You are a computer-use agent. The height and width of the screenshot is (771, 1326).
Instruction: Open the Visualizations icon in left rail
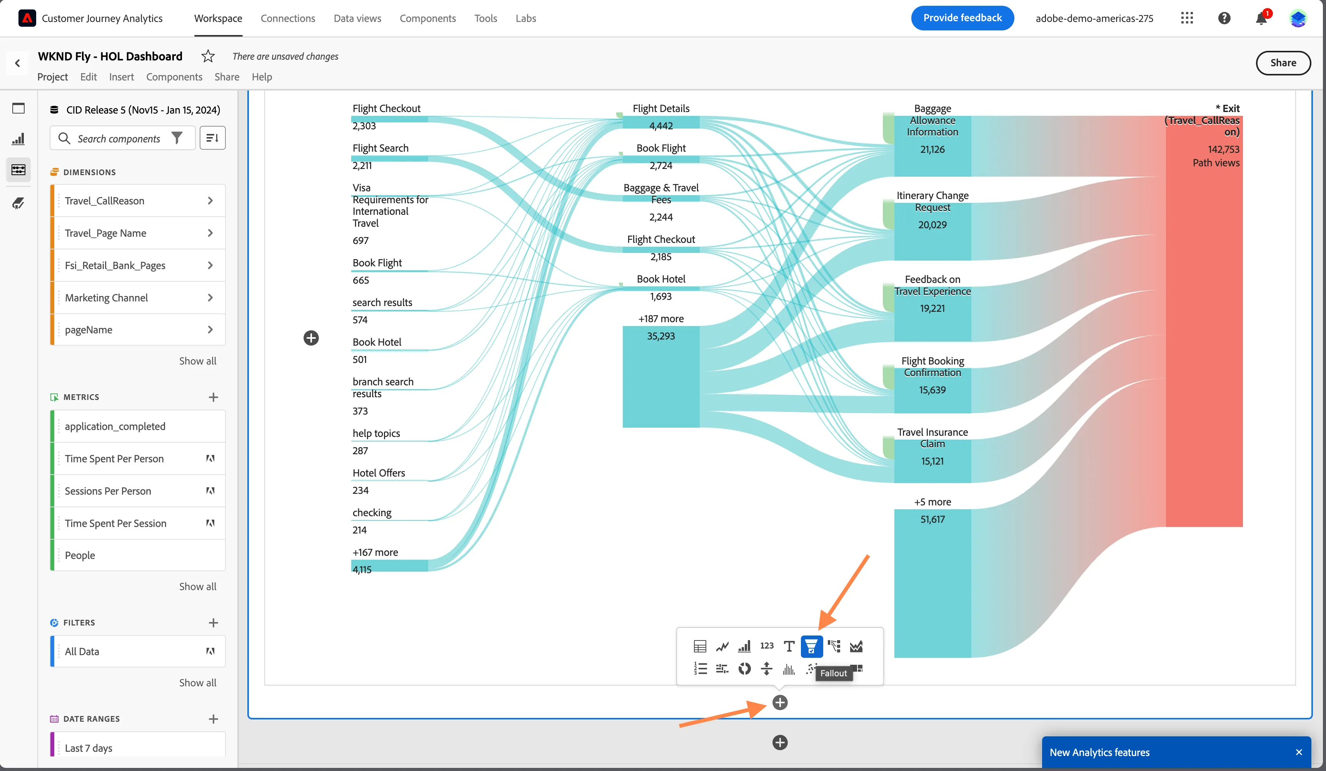coord(18,139)
